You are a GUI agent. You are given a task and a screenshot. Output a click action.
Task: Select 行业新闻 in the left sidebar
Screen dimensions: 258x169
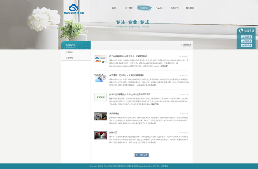[x=69, y=58]
